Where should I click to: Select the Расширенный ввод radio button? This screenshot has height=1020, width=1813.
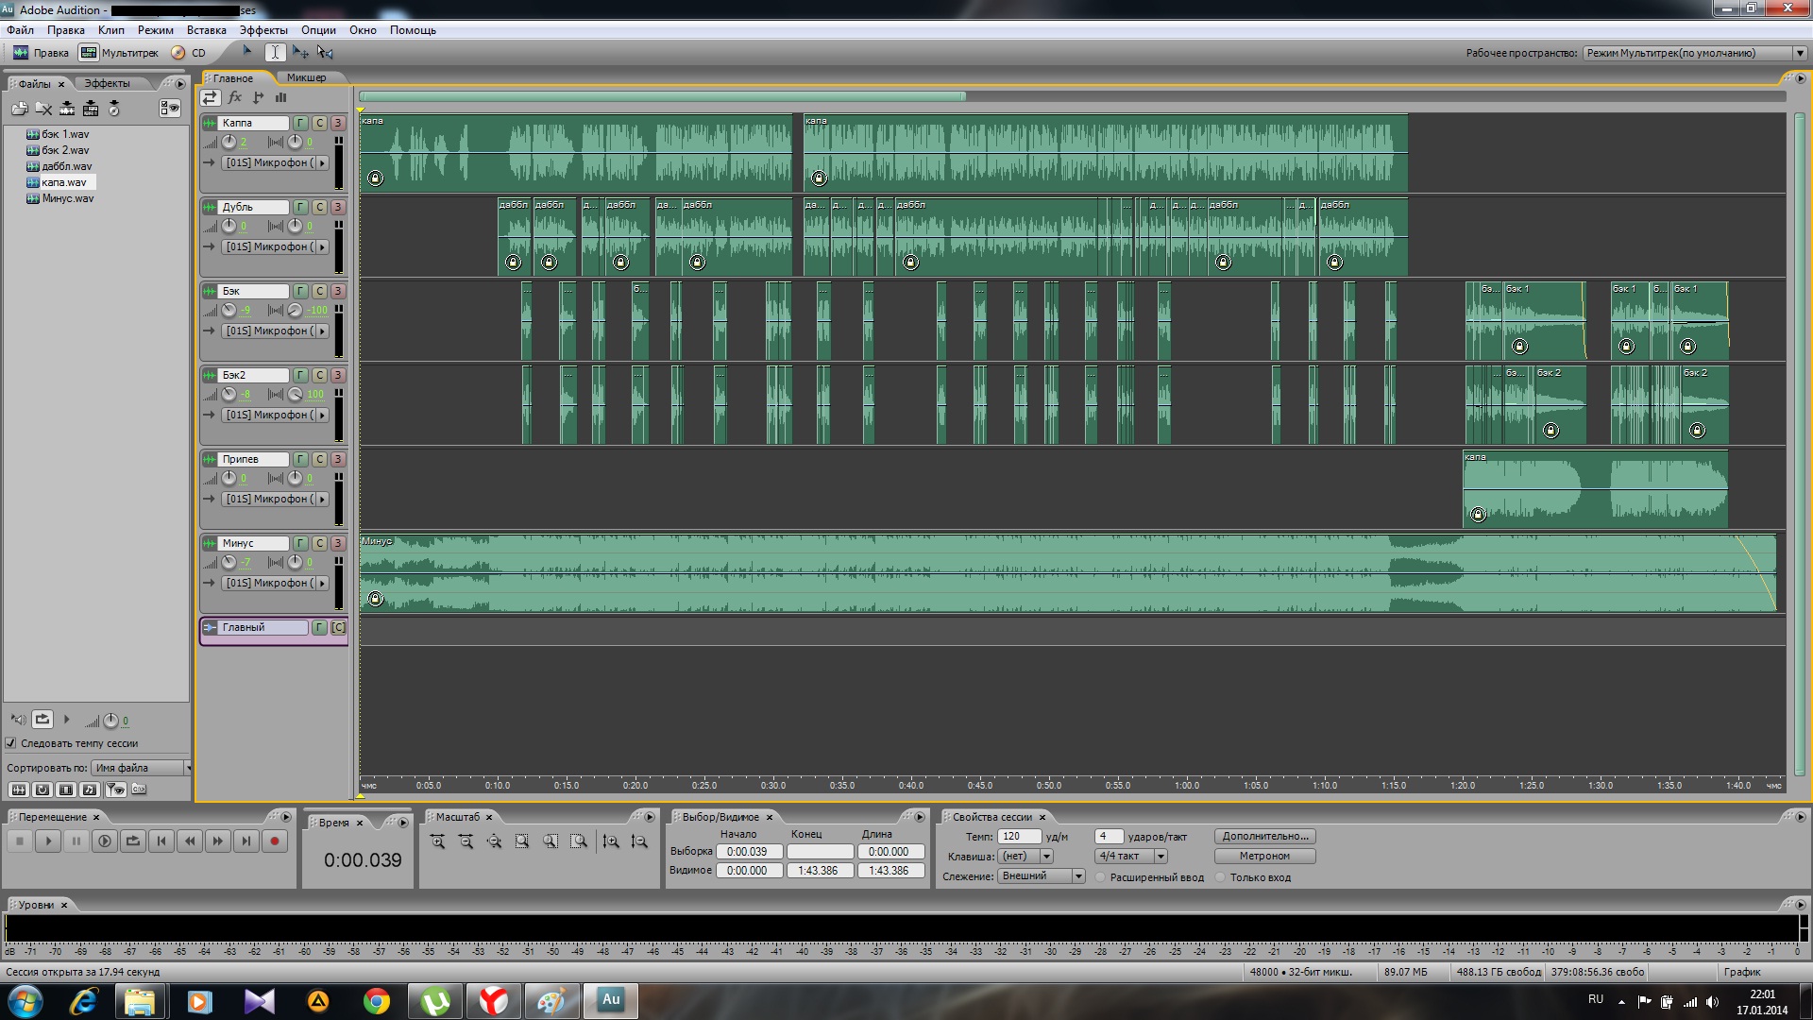(x=1101, y=877)
